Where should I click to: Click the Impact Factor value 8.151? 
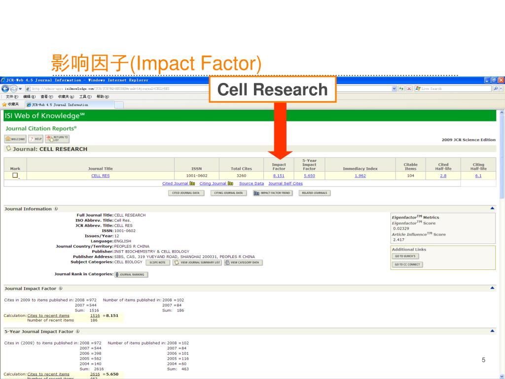pos(279,176)
